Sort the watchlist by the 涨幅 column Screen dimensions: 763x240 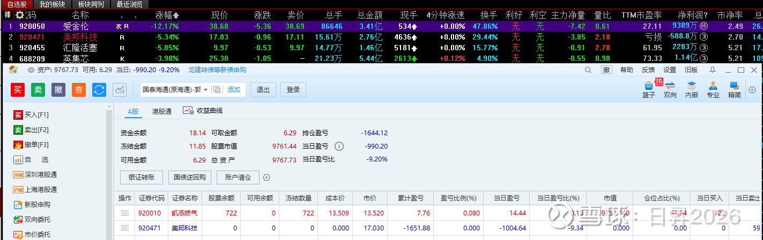(x=167, y=15)
